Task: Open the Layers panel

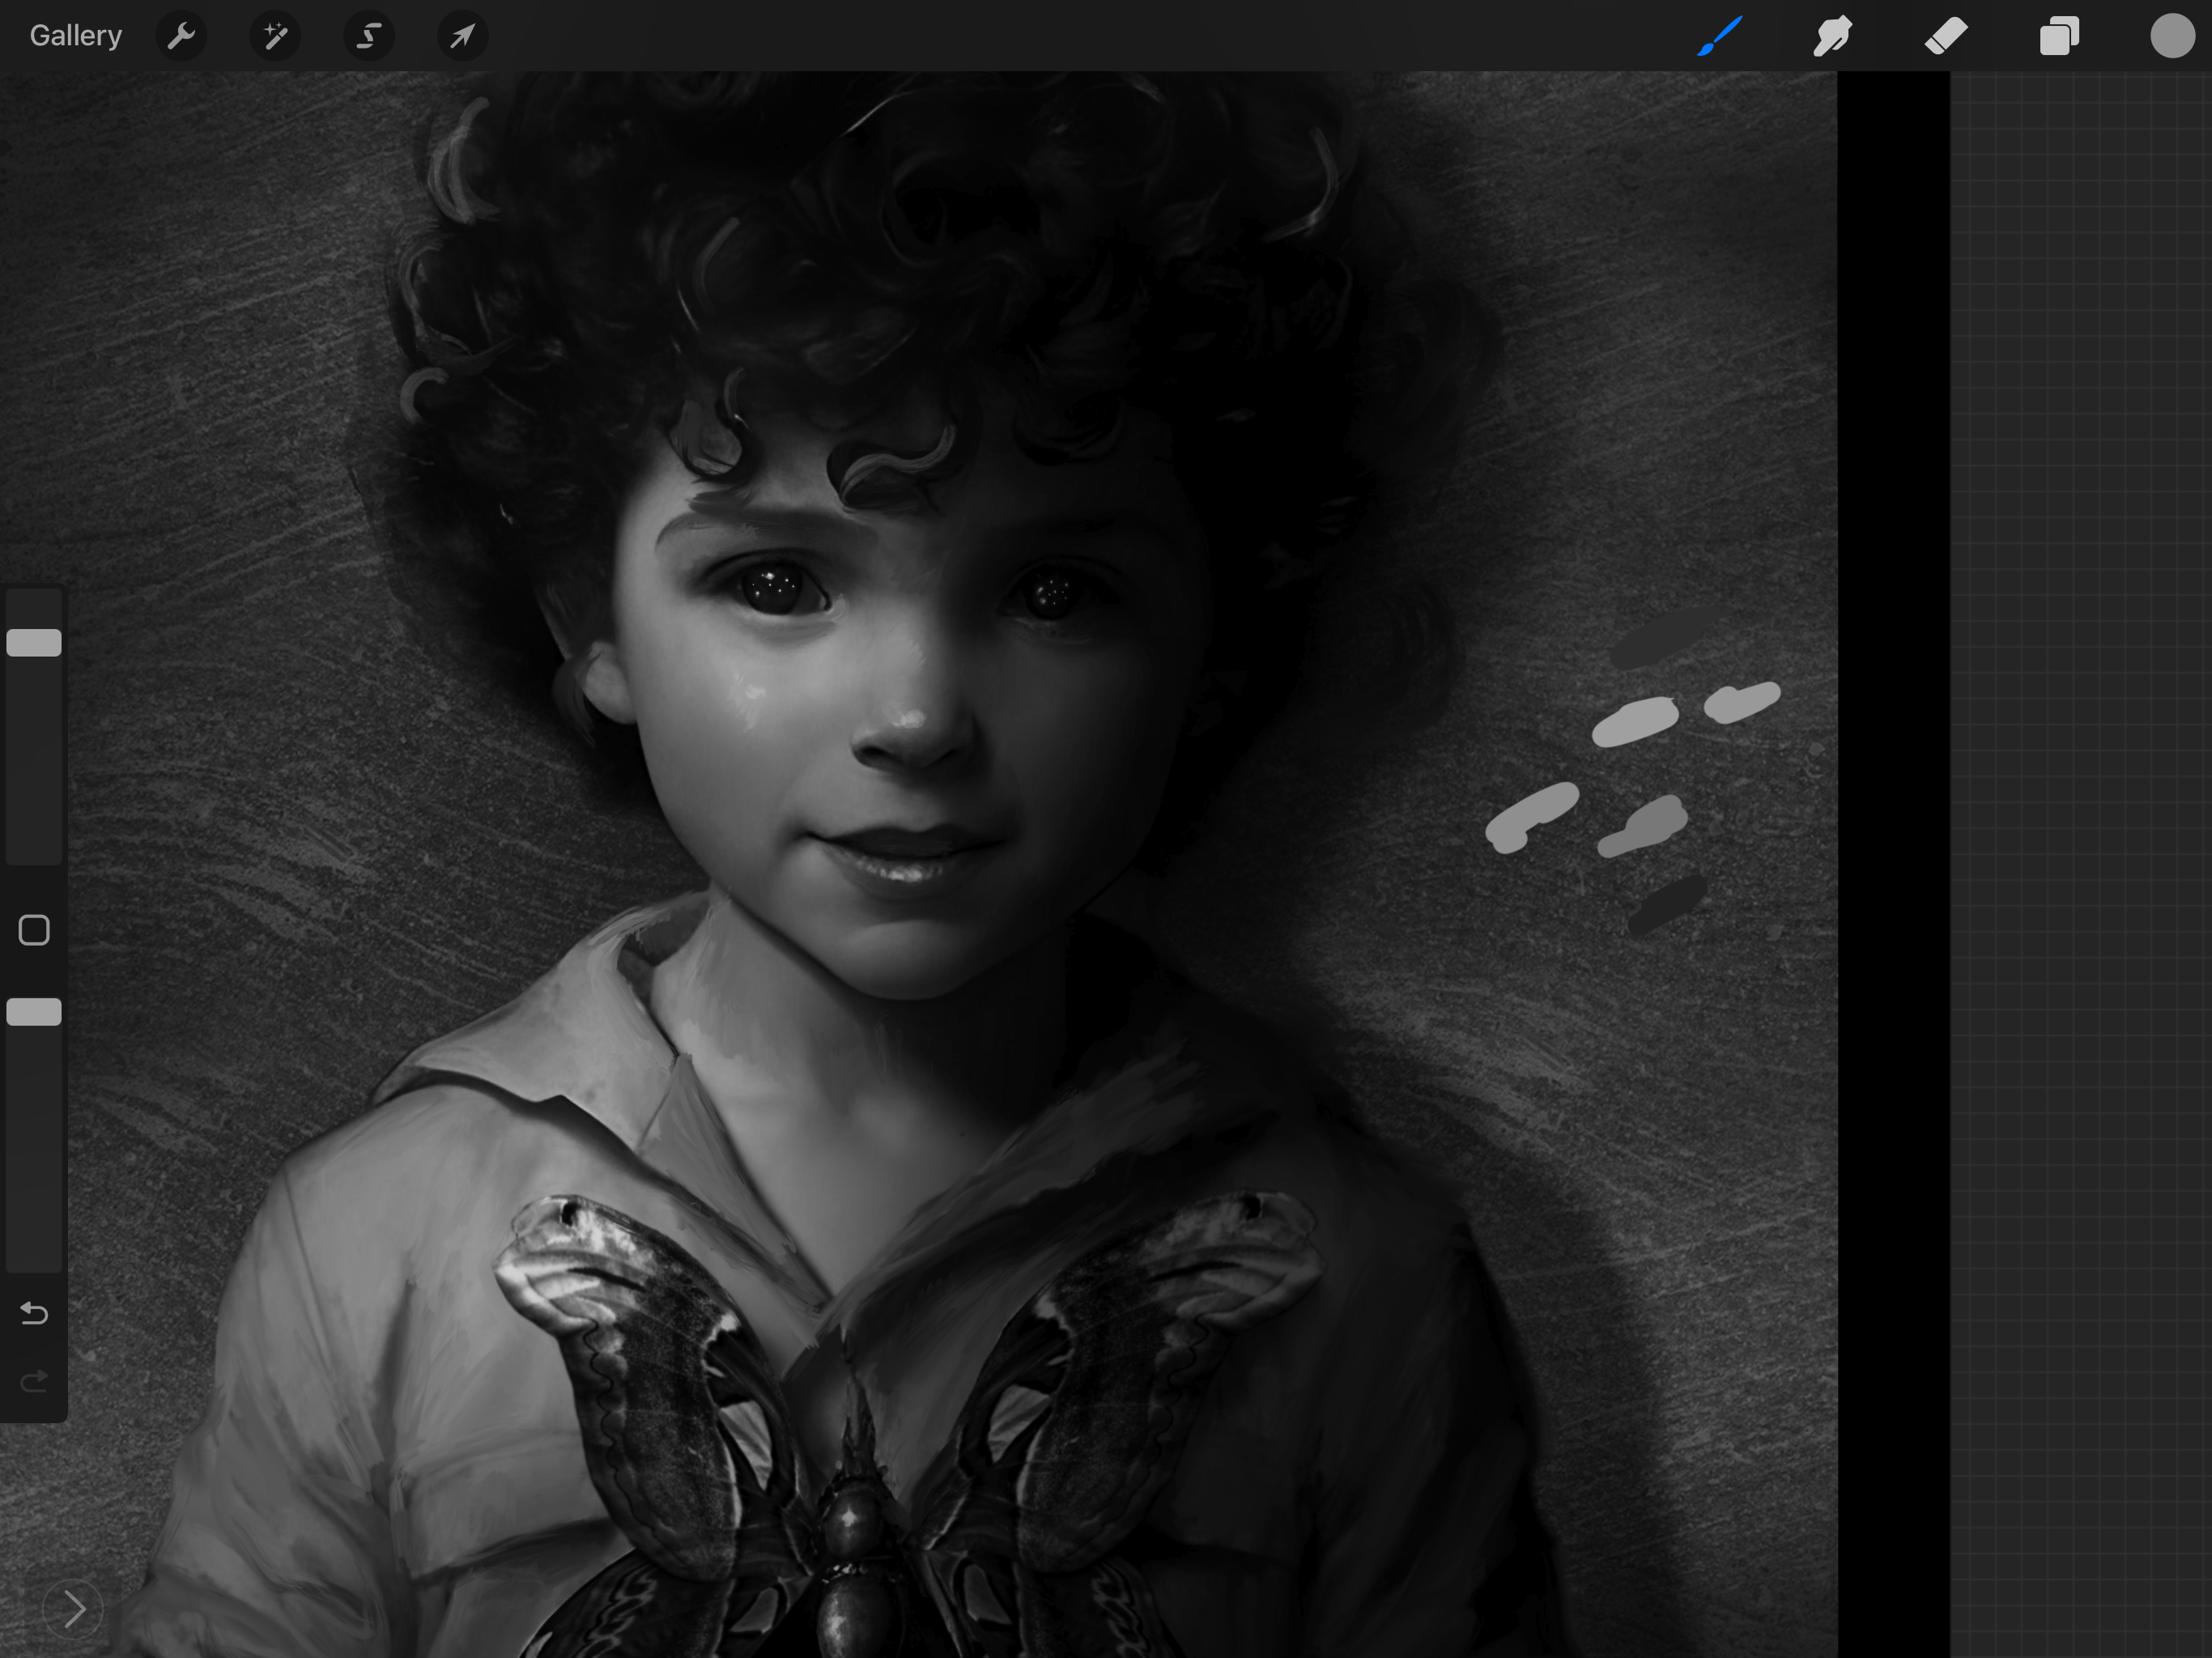Action: point(2059,36)
